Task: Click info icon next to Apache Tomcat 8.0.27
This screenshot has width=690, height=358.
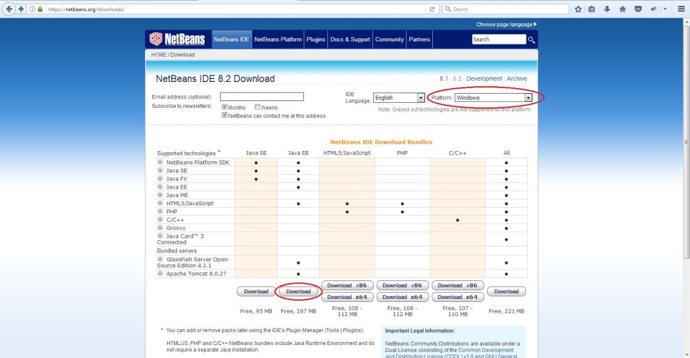Action: (160, 273)
